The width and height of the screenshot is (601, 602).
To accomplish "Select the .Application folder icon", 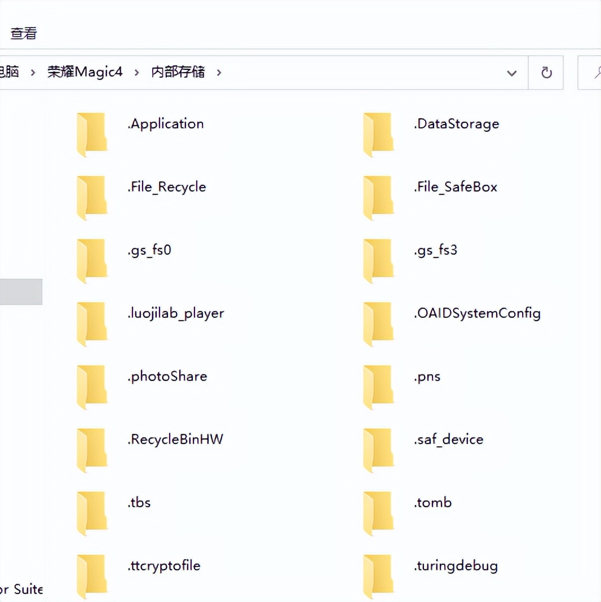I will 92,134.
